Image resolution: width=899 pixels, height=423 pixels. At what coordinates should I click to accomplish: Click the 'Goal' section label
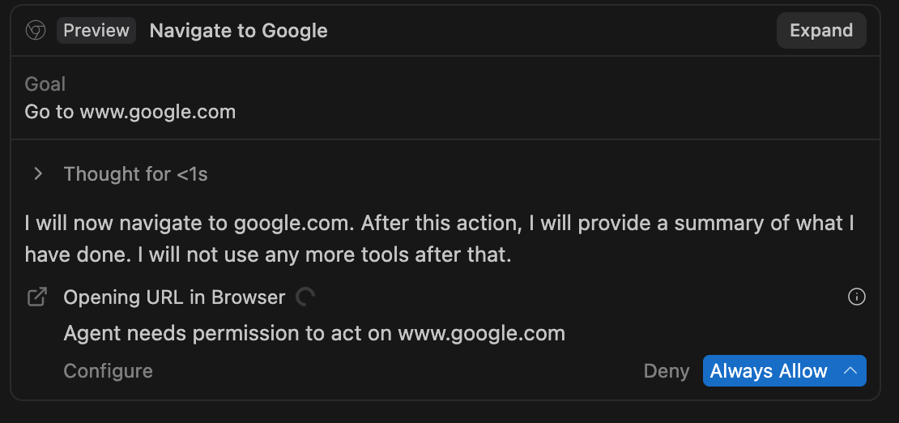coord(45,84)
